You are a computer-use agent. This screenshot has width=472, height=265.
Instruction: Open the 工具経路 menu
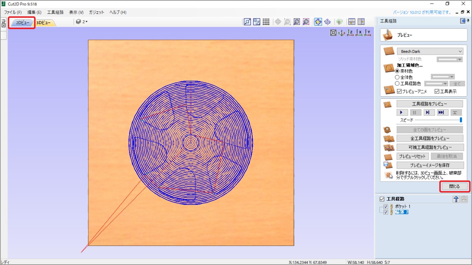(55, 12)
